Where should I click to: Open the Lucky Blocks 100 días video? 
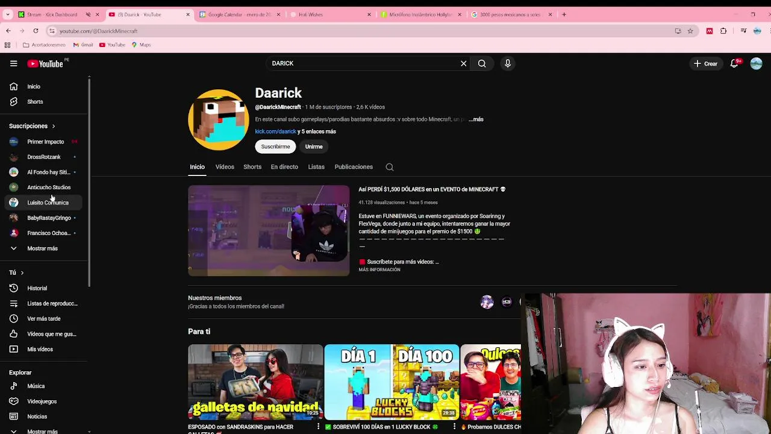pos(392,382)
